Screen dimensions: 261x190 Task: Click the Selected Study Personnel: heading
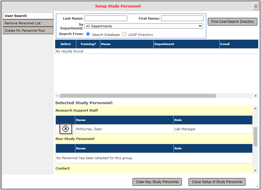click(x=84, y=103)
